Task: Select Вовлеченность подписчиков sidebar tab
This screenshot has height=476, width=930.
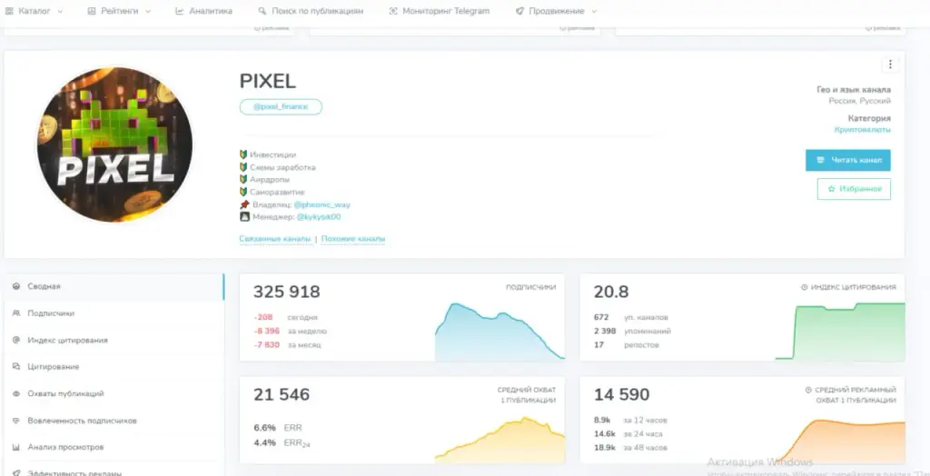Action: [114, 421]
